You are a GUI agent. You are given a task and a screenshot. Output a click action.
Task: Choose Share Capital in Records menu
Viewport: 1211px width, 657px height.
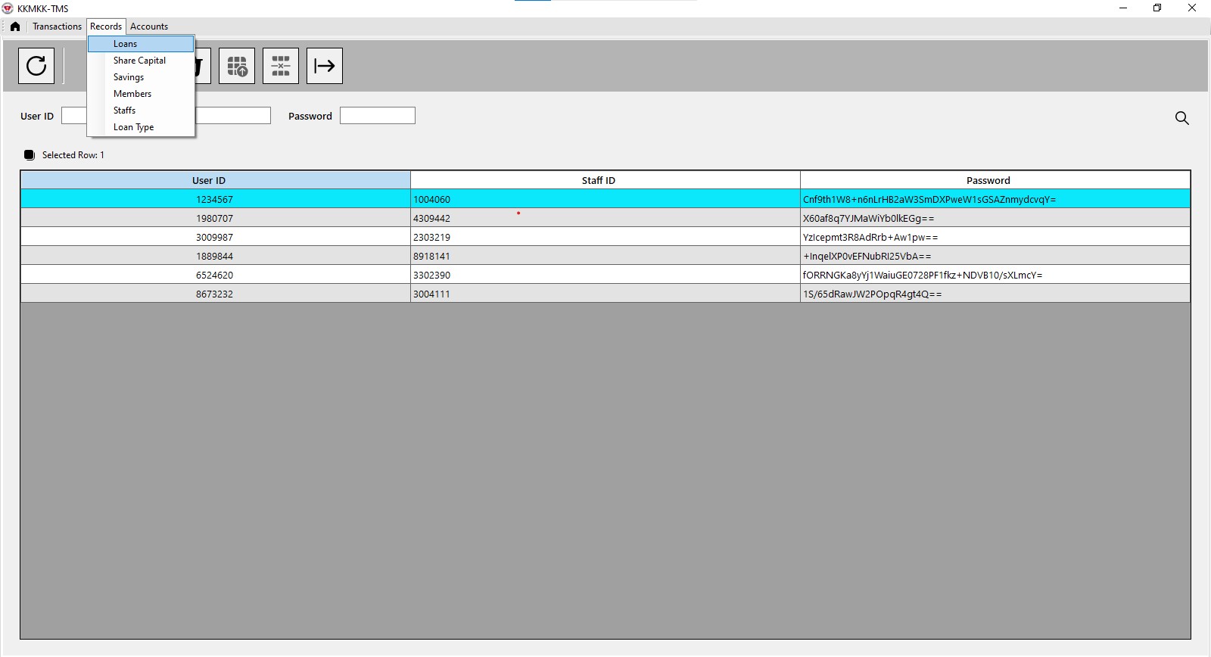141,61
